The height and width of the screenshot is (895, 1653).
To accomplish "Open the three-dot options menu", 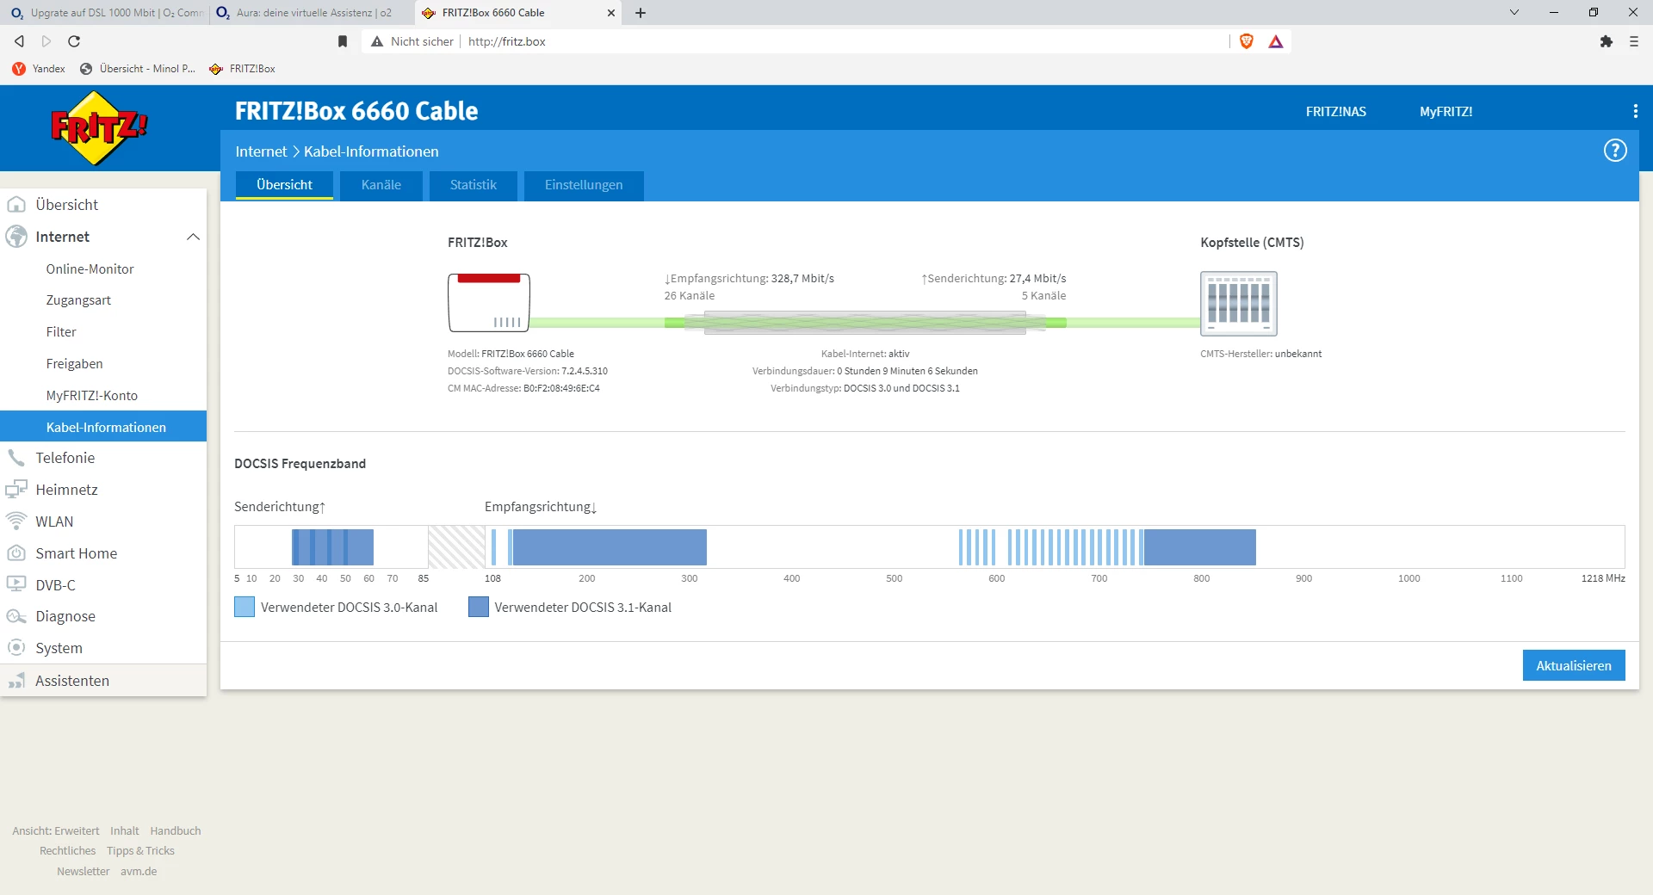I will coord(1635,111).
